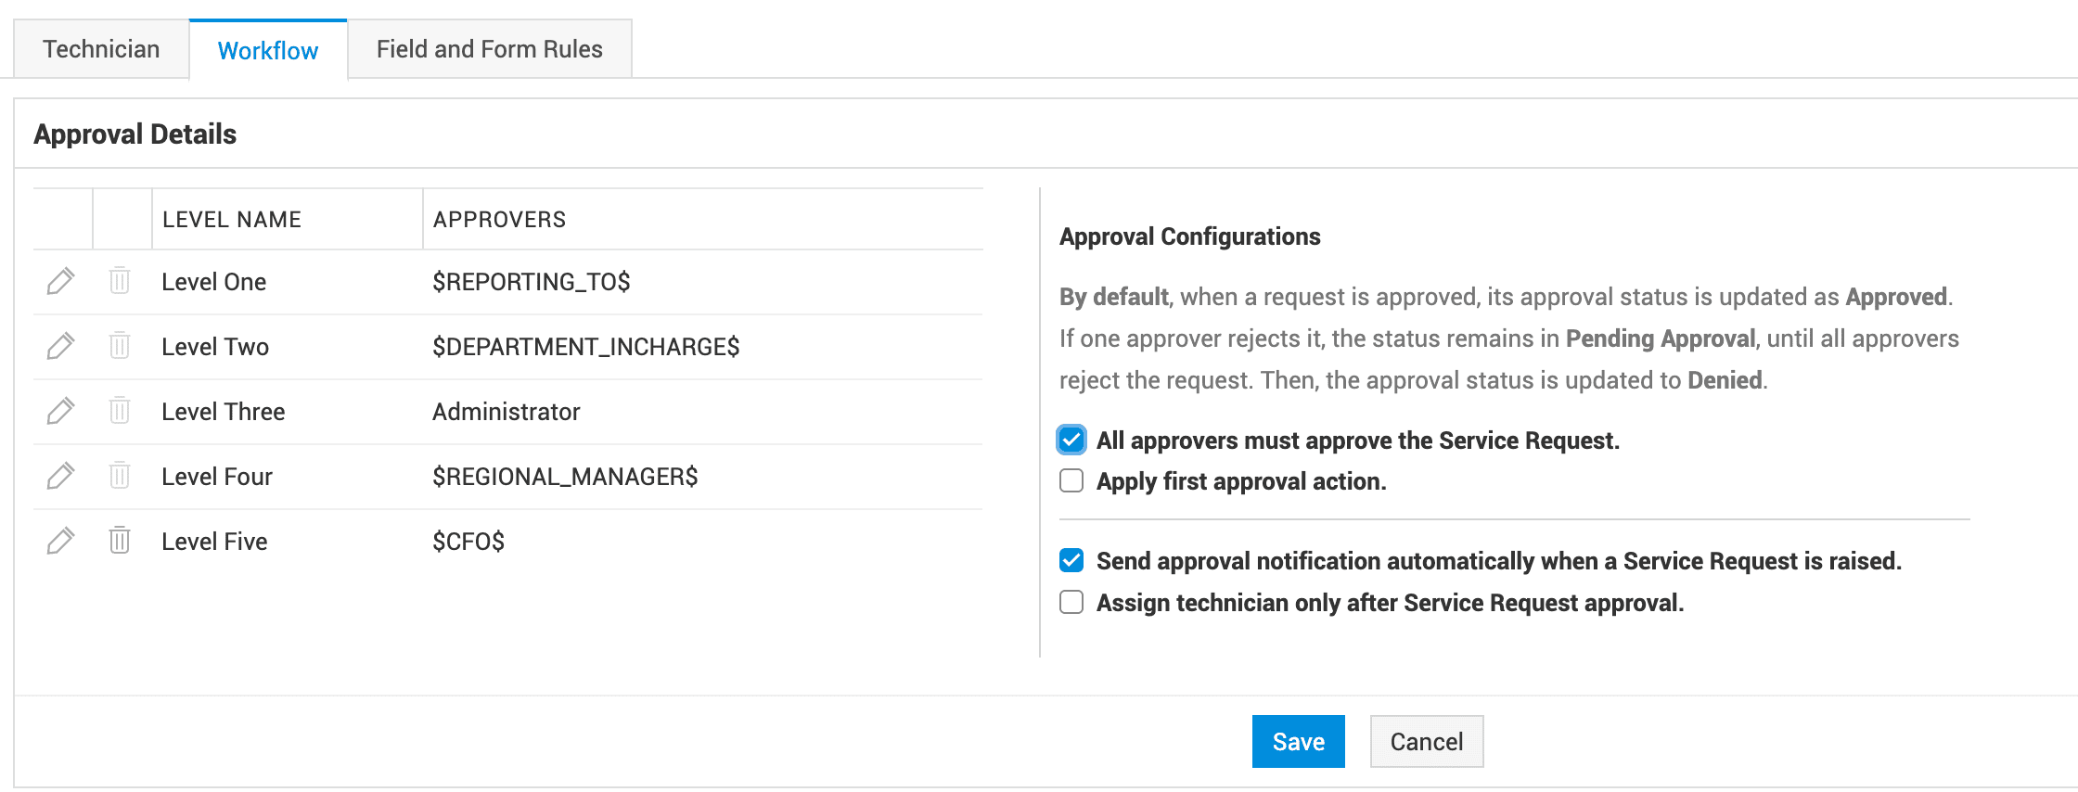Screen dimensions: 2078x792
Task: Open edit for Level Four
Action: pos(60,476)
